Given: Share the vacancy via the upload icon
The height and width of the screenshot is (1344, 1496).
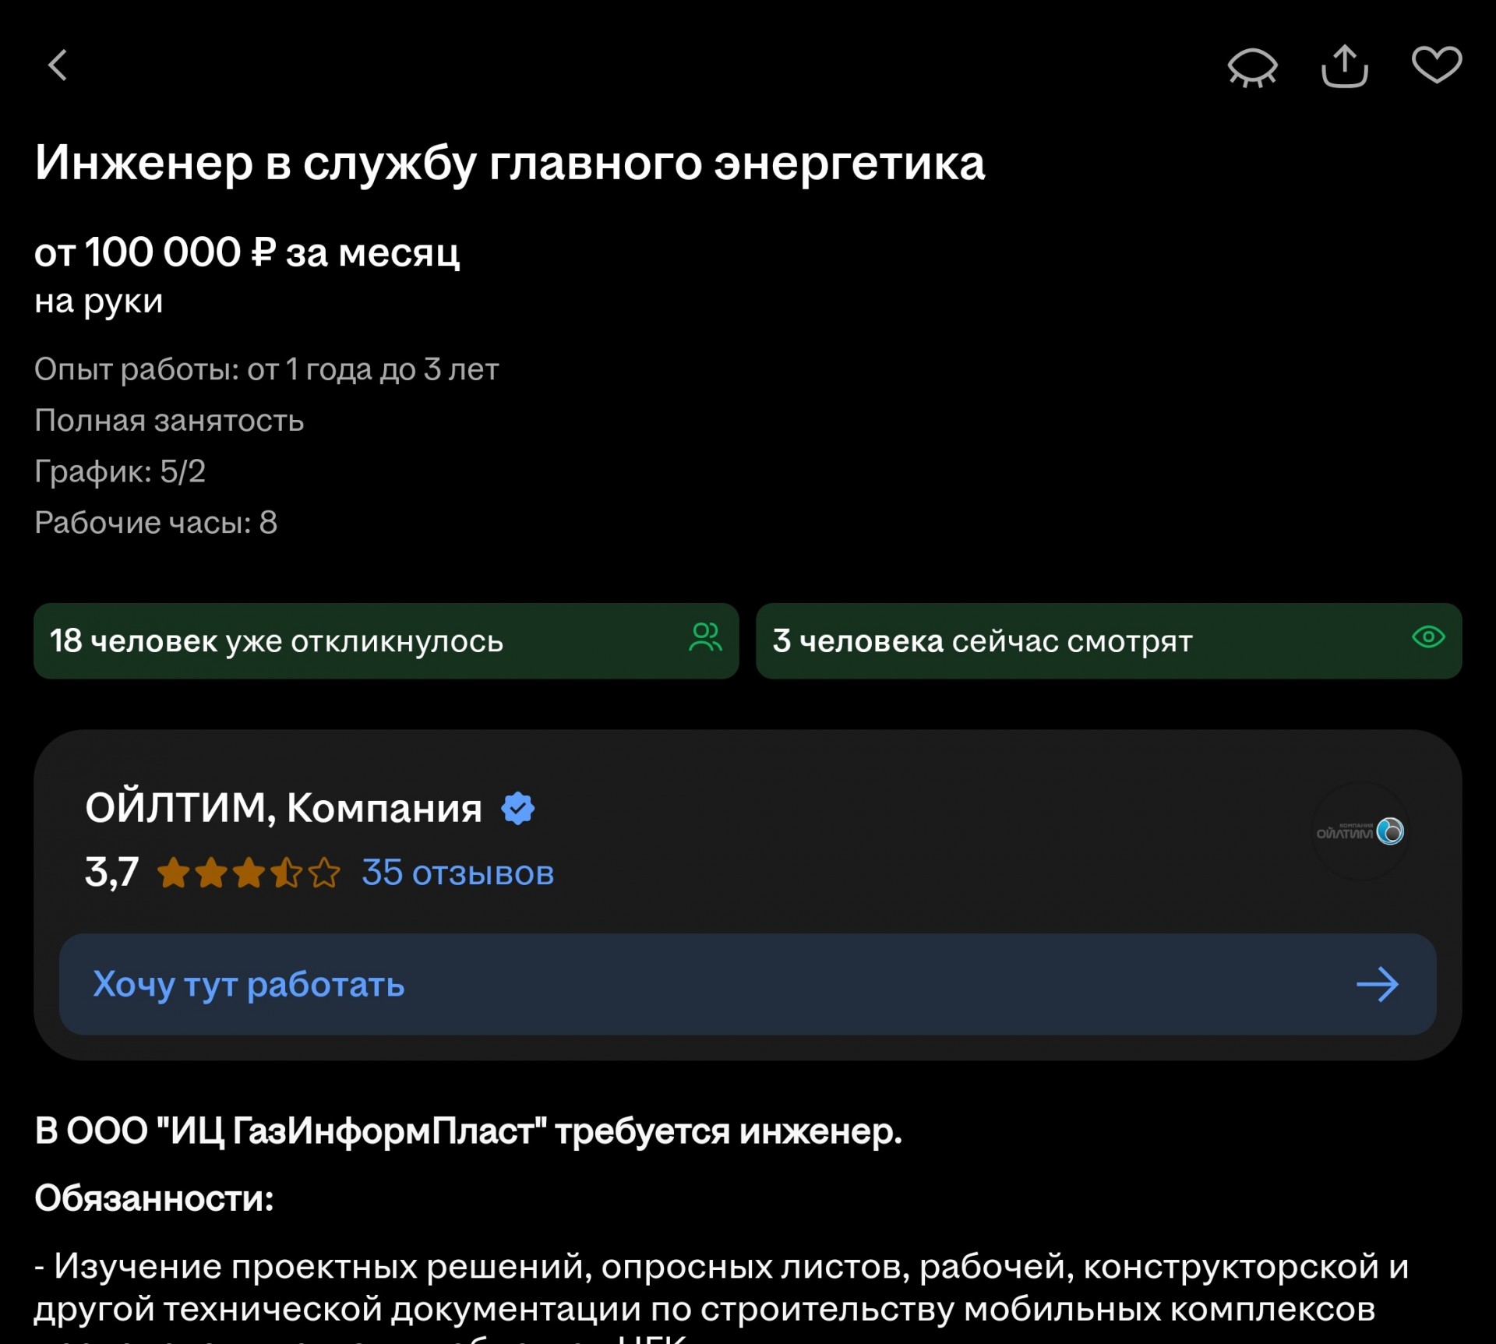Looking at the screenshot, I should click(1345, 66).
